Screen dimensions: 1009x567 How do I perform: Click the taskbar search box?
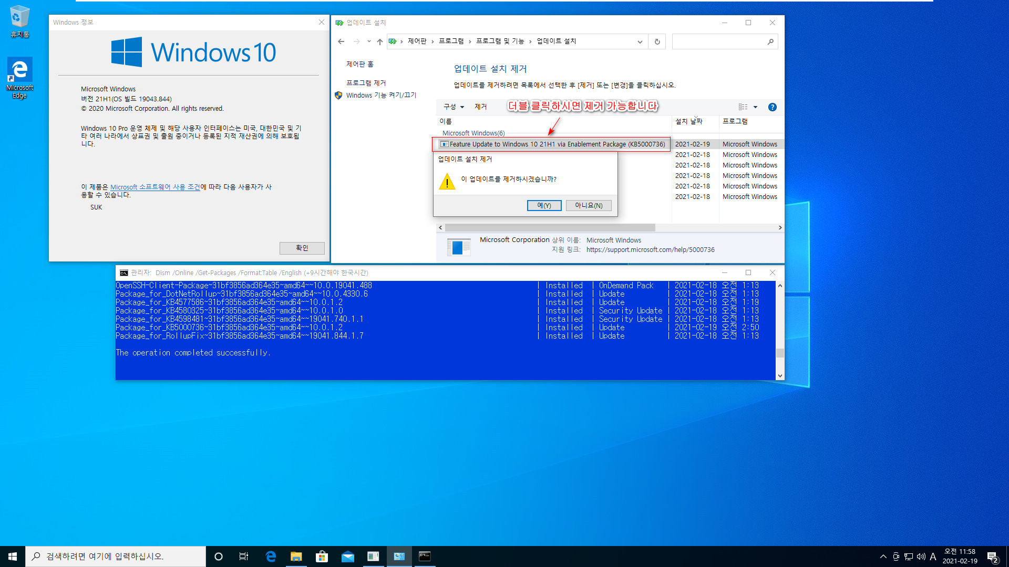point(116,556)
